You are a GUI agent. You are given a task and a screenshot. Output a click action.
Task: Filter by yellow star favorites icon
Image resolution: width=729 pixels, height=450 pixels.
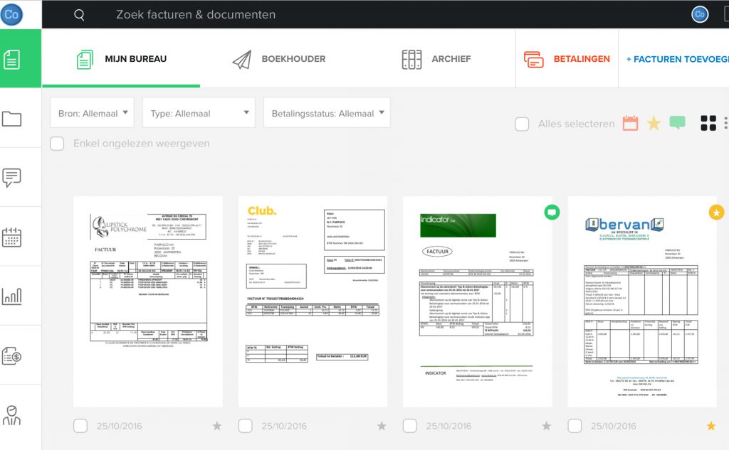click(x=654, y=123)
